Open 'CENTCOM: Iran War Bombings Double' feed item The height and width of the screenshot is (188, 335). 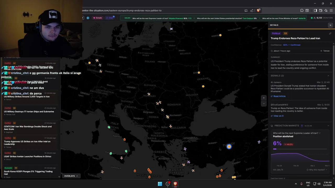click(30, 127)
